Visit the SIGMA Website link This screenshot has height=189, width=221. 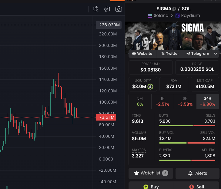pos(142,54)
